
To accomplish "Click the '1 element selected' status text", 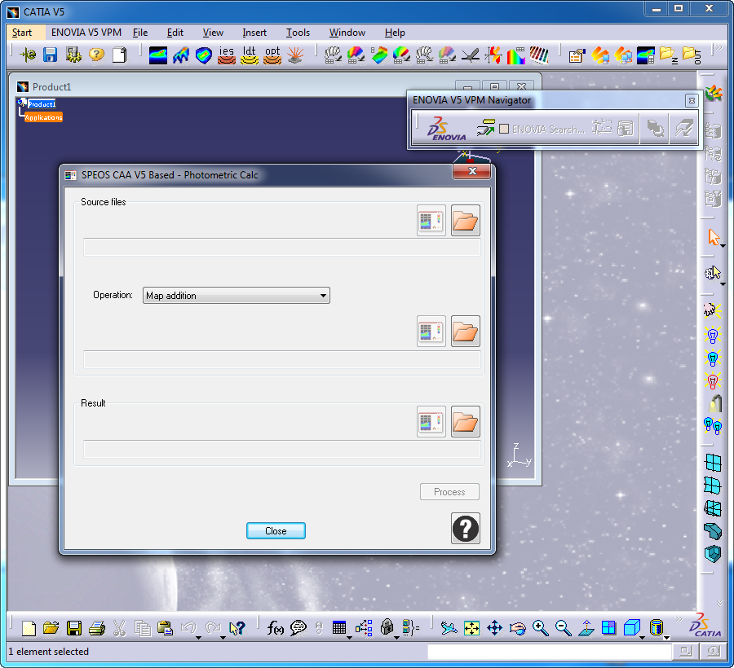I will click(x=49, y=652).
